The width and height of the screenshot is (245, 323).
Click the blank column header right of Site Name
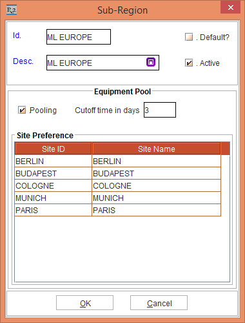click(226, 149)
